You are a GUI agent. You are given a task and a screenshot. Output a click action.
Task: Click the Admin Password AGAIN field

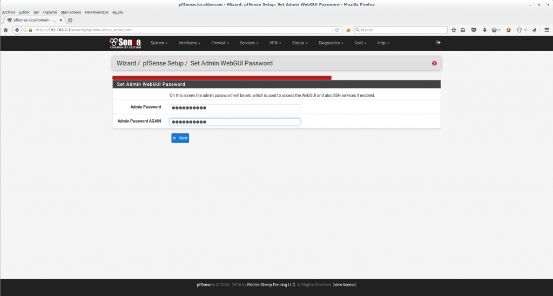click(235, 122)
